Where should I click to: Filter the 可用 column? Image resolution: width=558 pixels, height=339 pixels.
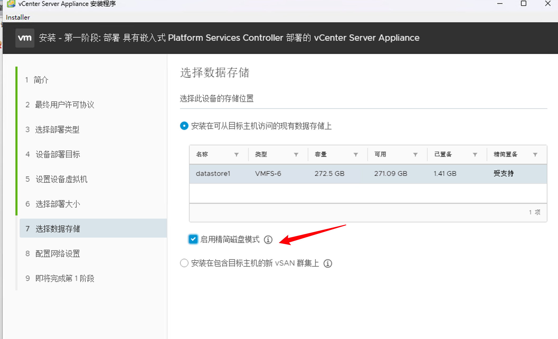click(415, 154)
